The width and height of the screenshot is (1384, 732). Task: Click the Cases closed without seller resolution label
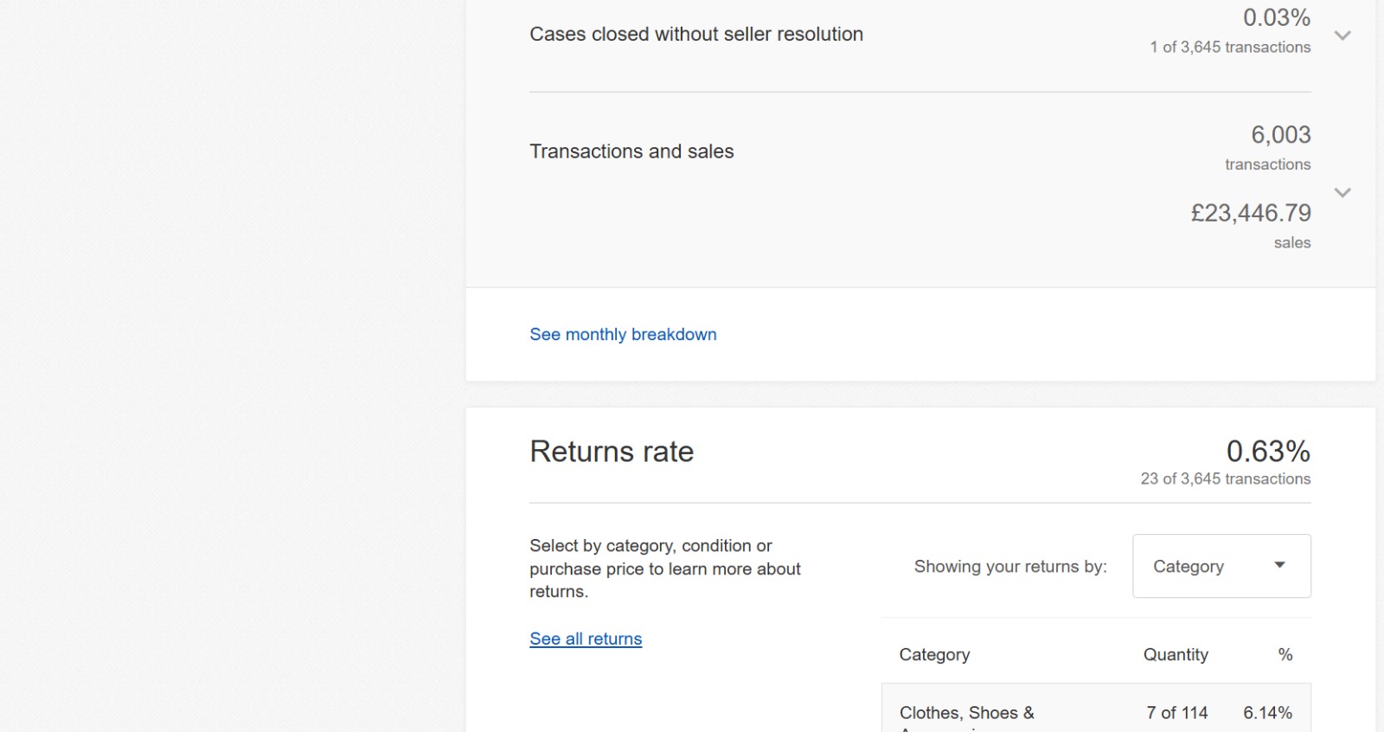click(x=695, y=34)
